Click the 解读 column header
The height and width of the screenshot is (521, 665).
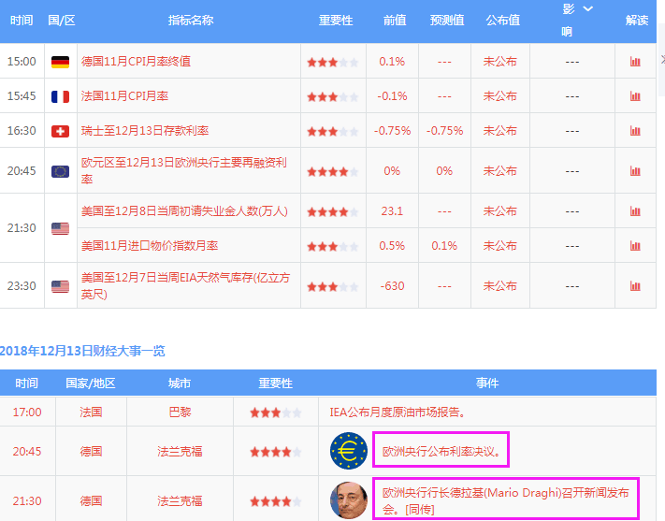point(637,21)
